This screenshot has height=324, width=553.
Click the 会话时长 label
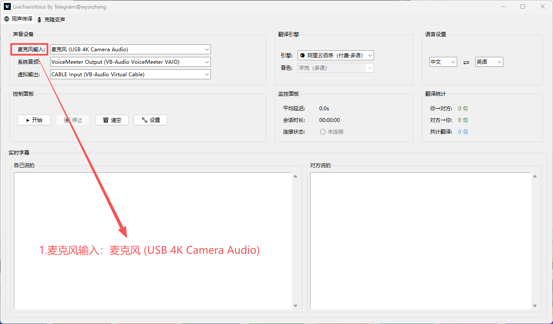(294, 120)
